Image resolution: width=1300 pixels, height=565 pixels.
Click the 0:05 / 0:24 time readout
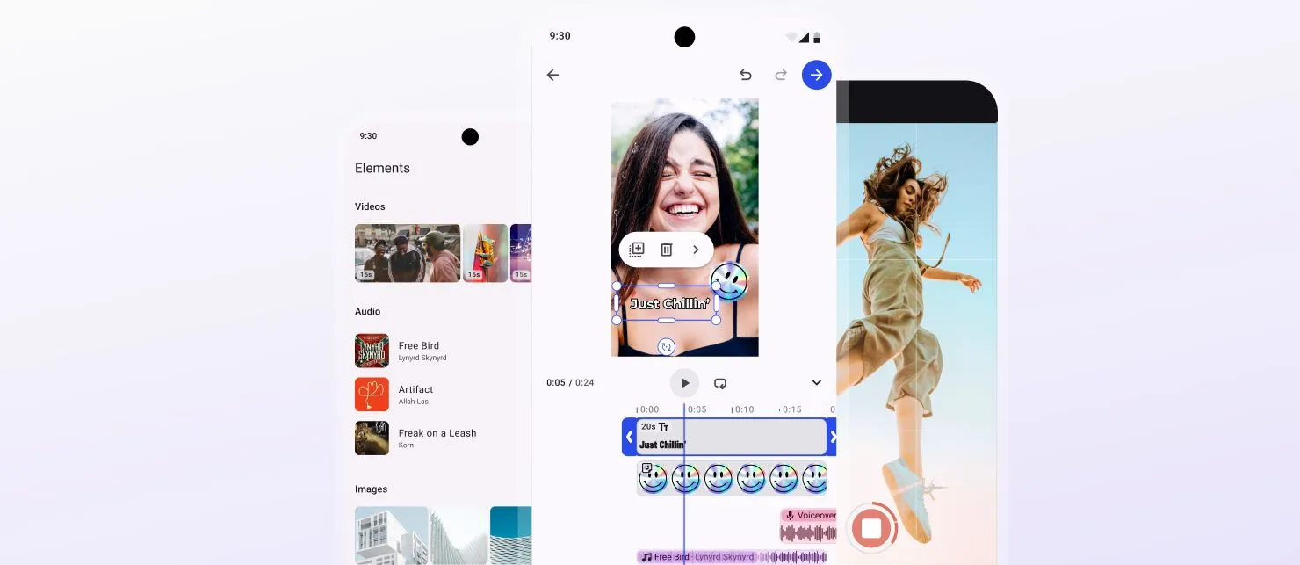click(570, 383)
